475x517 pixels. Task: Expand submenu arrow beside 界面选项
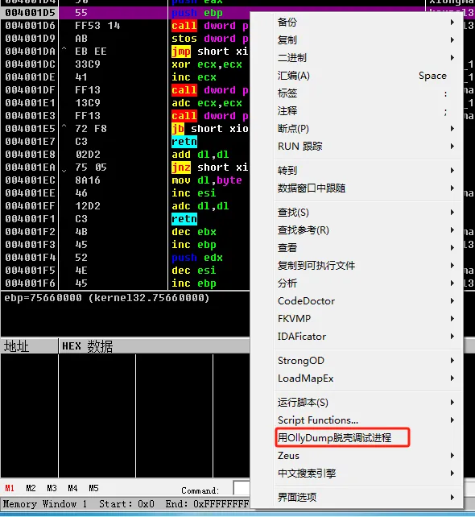452,497
